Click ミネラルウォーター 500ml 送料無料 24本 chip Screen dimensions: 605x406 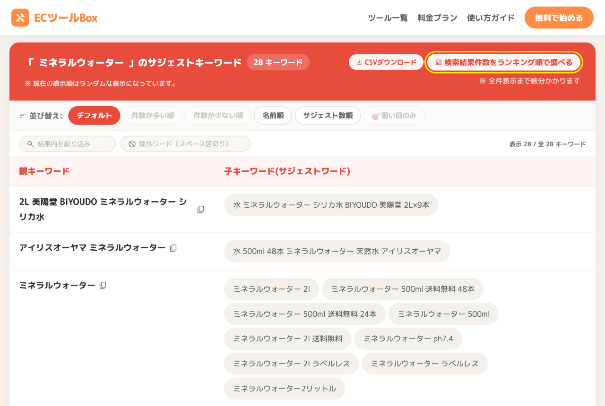pyautogui.click(x=305, y=314)
